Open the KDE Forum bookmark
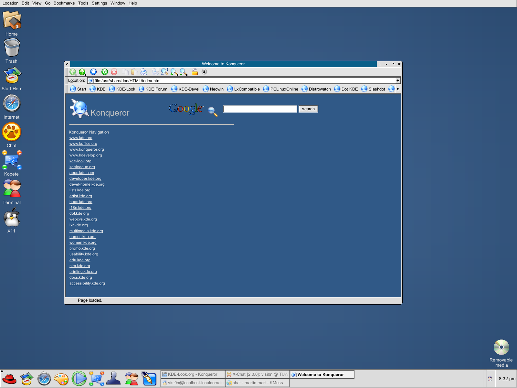 click(153, 89)
